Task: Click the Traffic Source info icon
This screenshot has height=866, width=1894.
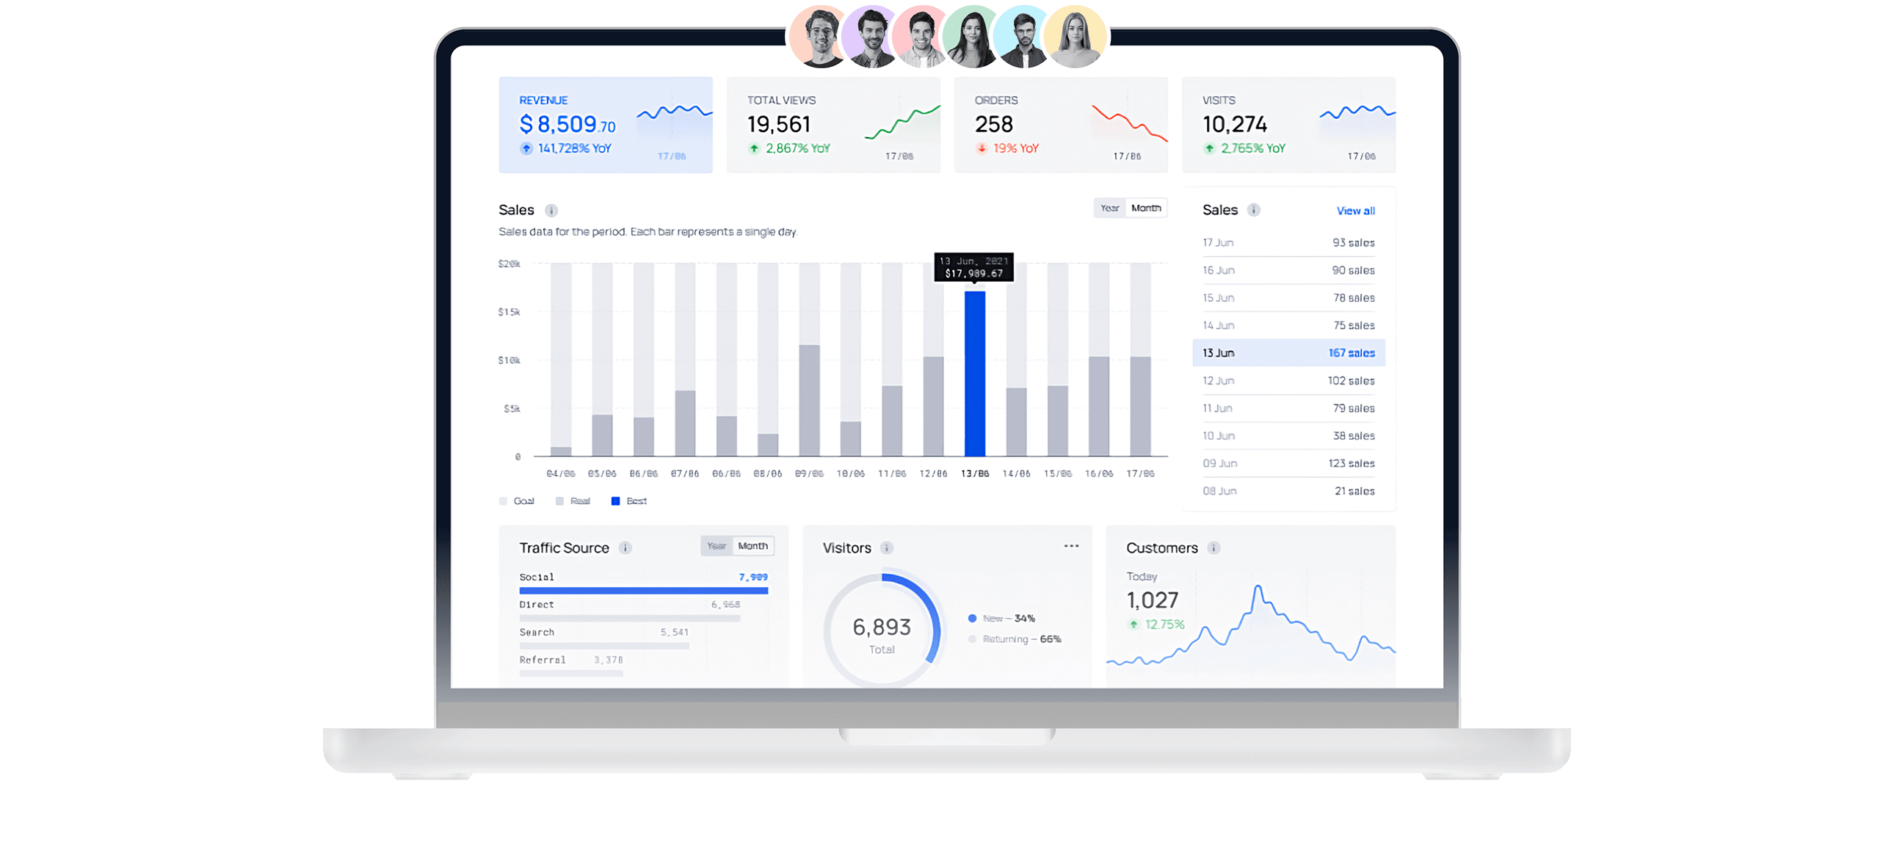Action: pyautogui.click(x=625, y=547)
